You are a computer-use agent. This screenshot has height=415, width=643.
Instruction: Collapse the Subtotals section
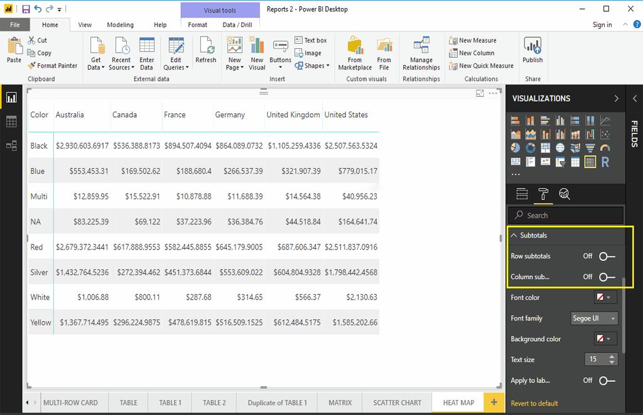click(x=514, y=236)
